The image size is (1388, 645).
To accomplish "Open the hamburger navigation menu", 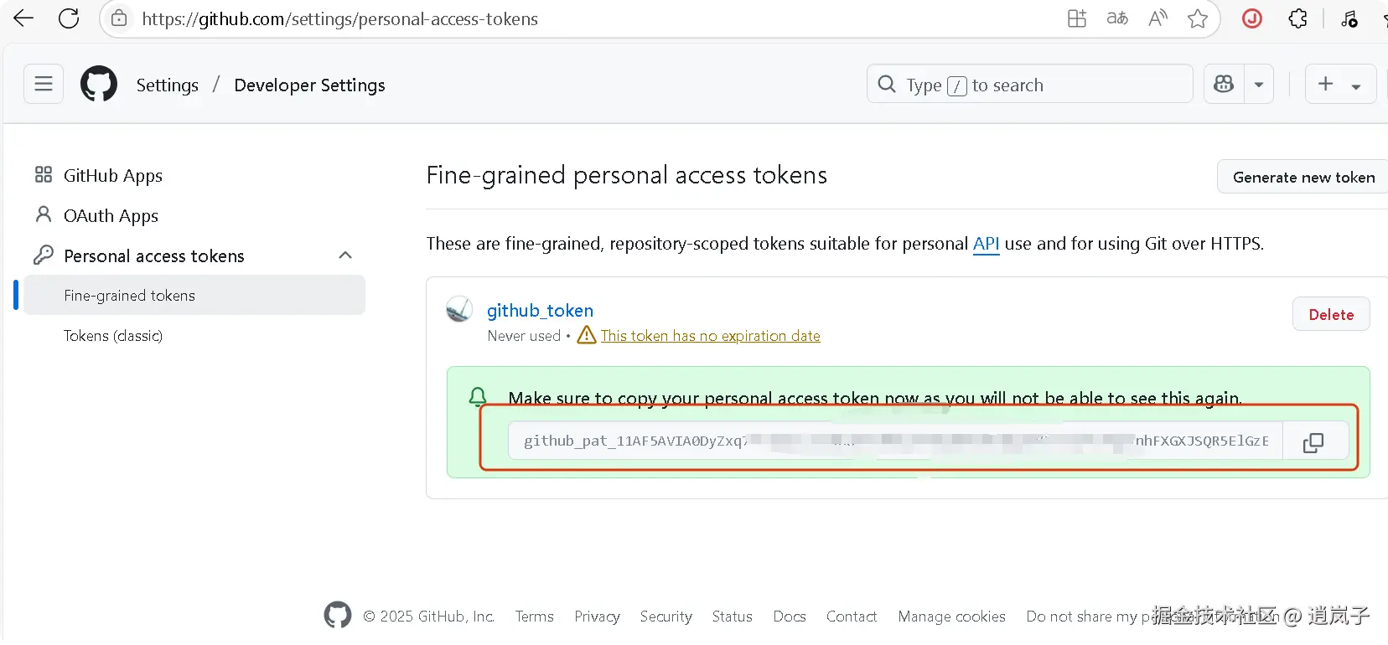I will [x=44, y=84].
